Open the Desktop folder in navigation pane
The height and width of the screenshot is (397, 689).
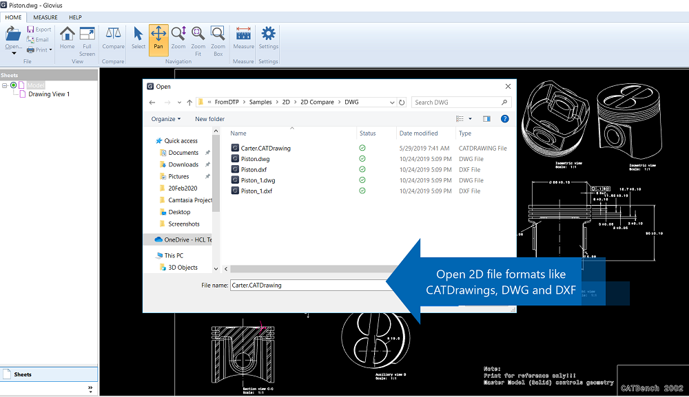pyautogui.click(x=179, y=212)
